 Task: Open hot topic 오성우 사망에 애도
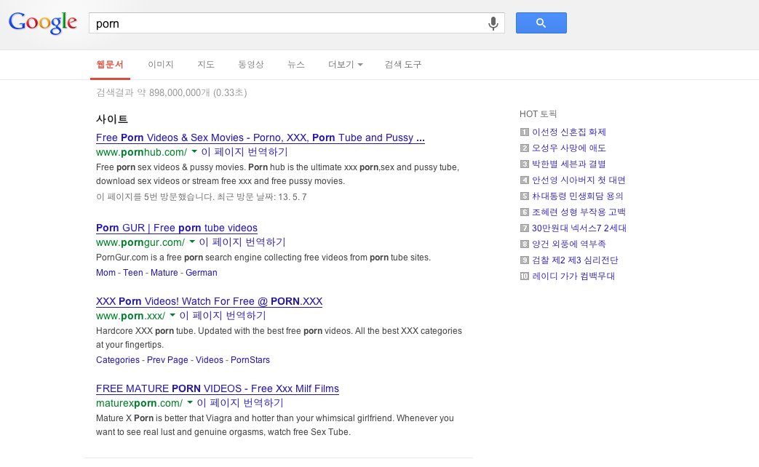tap(569, 148)
